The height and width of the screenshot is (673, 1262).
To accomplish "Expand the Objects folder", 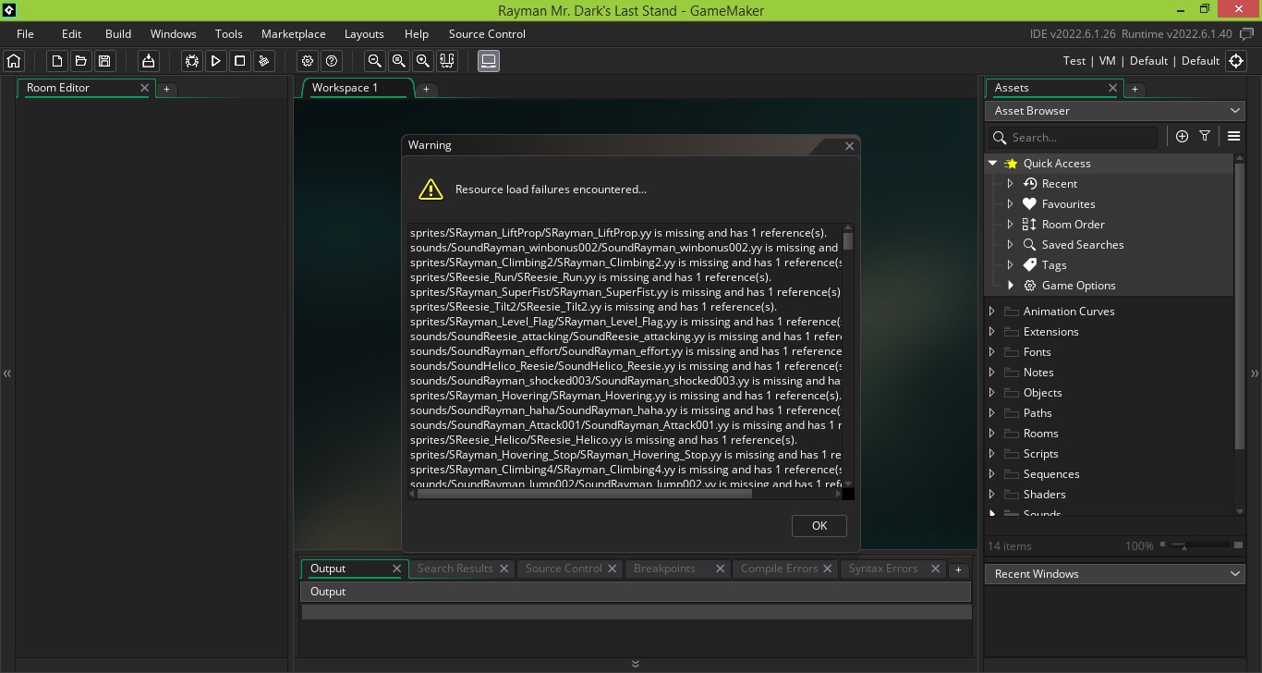I will pos(992,393).
